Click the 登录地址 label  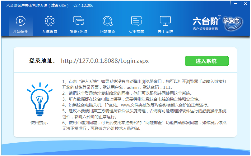(42, 61)
